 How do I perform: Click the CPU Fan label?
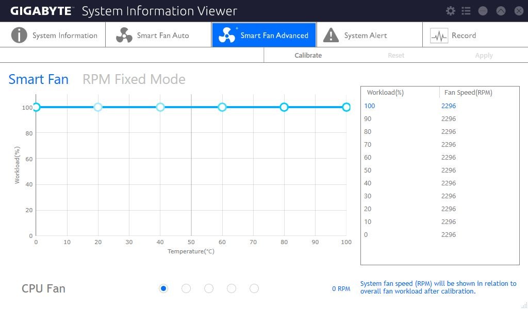pos(43,288)
